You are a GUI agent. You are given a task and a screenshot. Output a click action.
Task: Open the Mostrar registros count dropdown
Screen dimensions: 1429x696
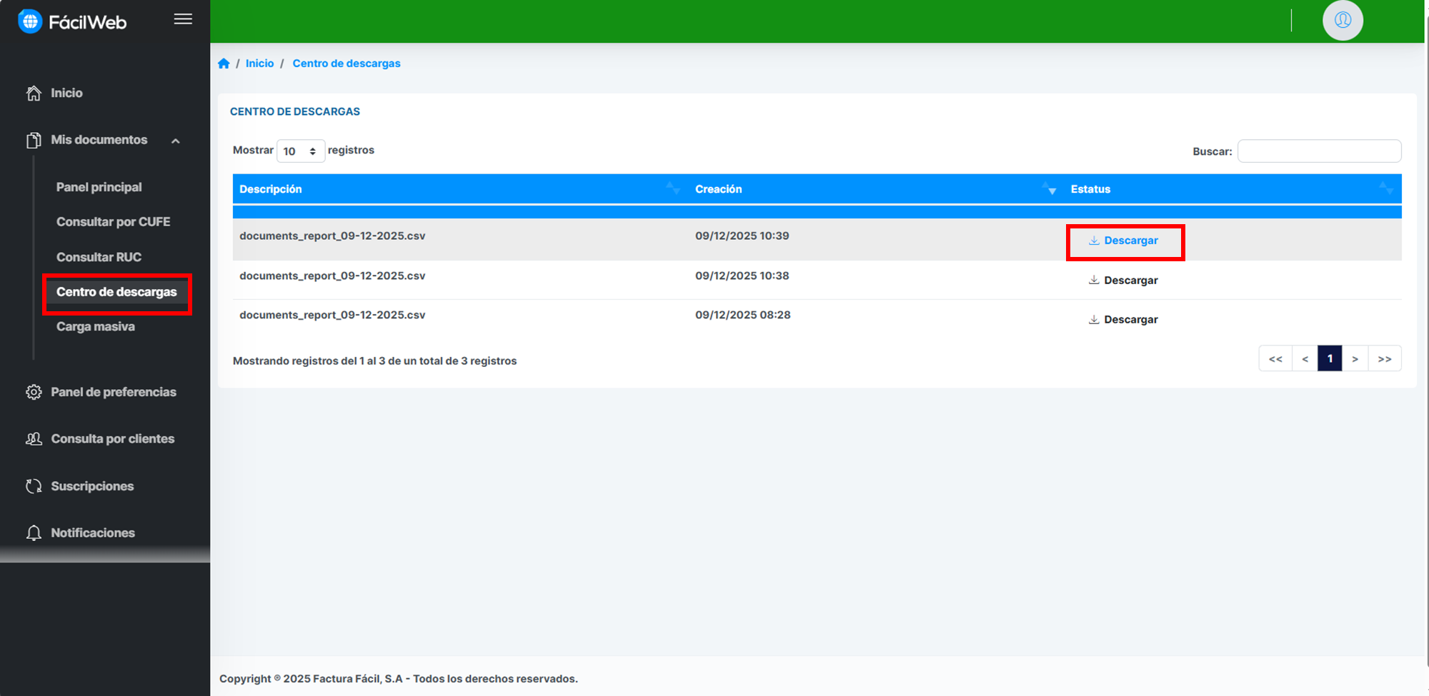coord(300,151)
